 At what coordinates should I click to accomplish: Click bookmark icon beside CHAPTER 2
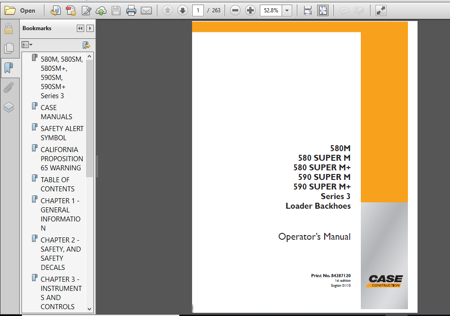pyautogui.click(x=34, y=238)
